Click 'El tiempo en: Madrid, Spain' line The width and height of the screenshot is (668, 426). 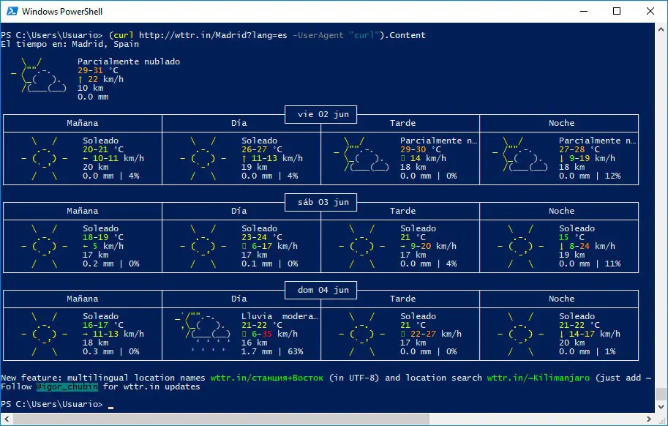point(70,45)
